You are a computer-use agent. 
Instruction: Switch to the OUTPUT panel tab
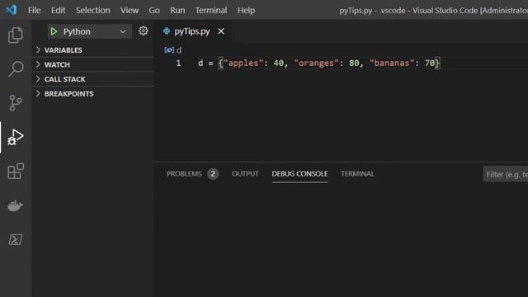point(245,174)
